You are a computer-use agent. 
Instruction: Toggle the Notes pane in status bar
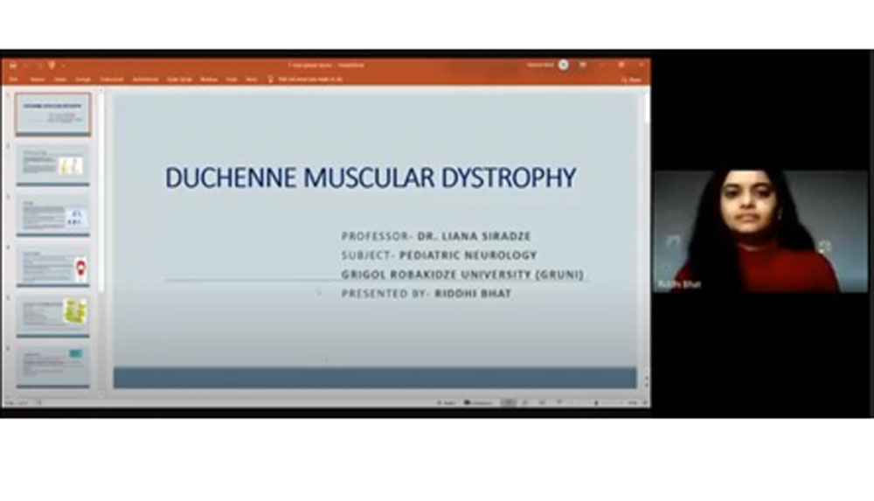click(x=447, y=402)
